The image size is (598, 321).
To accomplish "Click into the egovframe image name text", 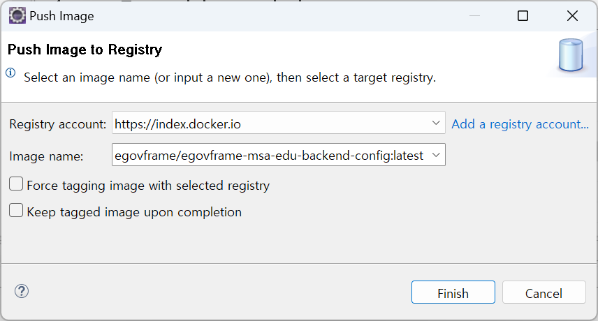I will click(x=269, y=155).
